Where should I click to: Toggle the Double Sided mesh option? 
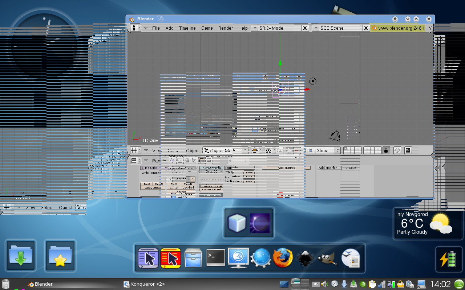tap(211, 195)
